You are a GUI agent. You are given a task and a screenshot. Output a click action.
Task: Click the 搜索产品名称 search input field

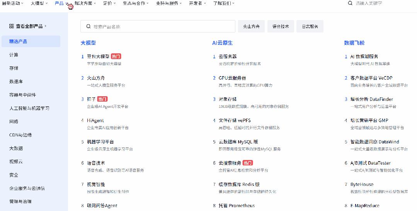click(158, 26)
